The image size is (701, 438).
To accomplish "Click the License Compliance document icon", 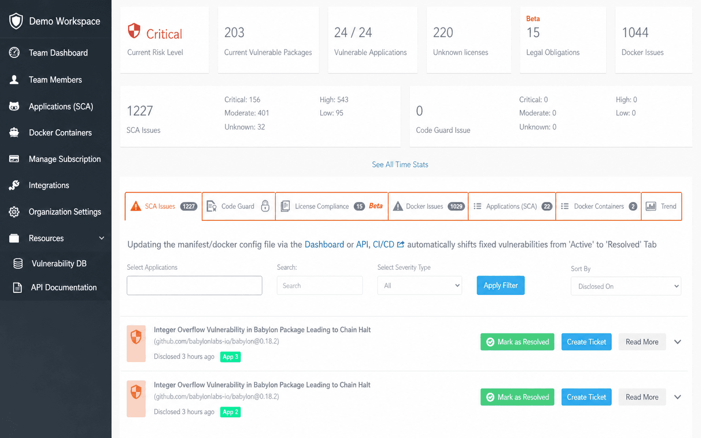I will tap(286, 206).
